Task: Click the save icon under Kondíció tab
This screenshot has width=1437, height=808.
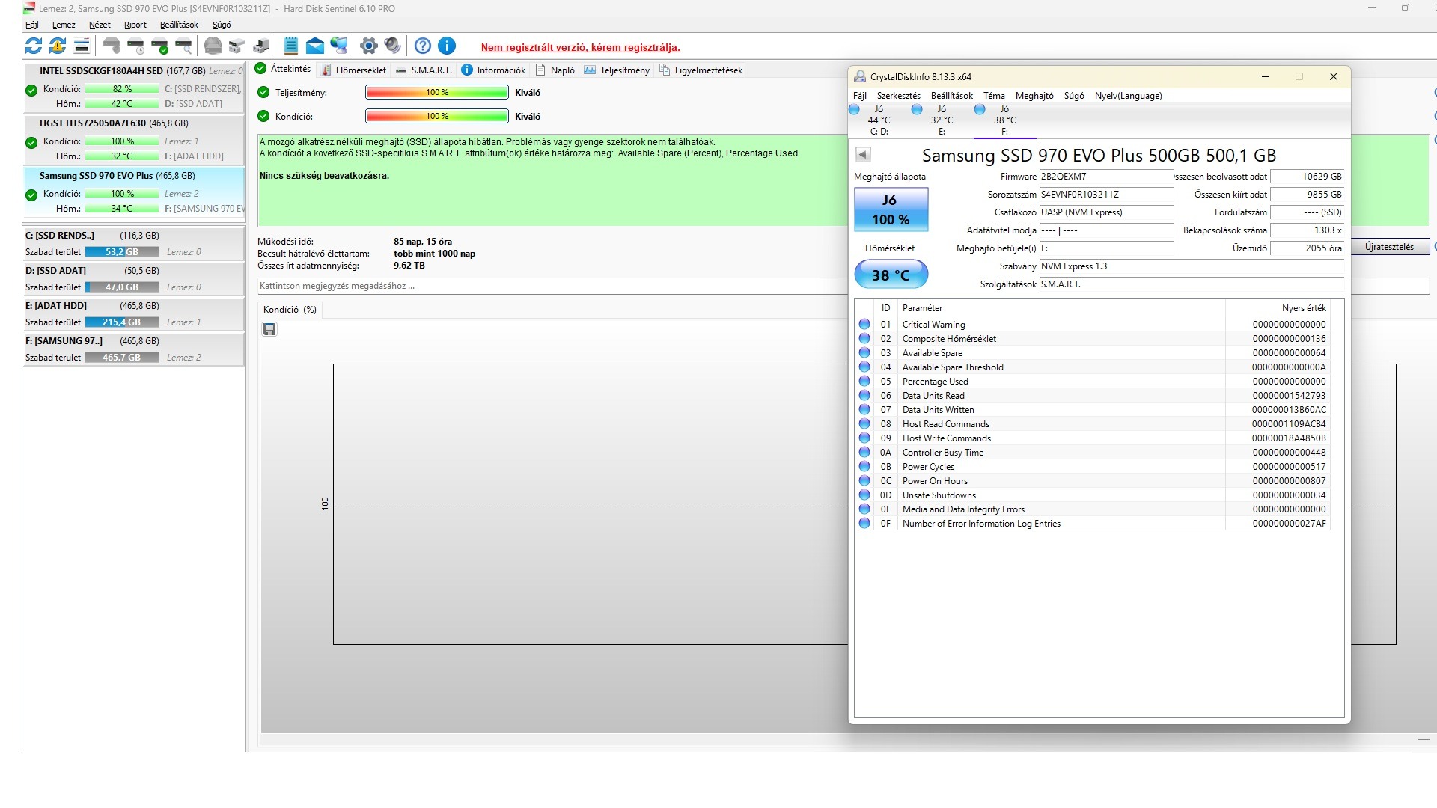Action: pyautogui.click(x=269, y=329)
